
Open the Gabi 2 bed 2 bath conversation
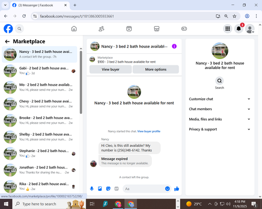[39, 71]
